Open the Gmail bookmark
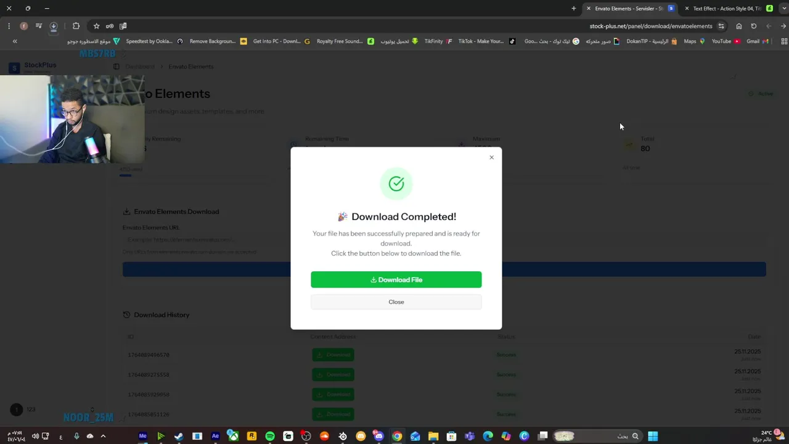The image size is (789, 444). [x=757, y=41]
